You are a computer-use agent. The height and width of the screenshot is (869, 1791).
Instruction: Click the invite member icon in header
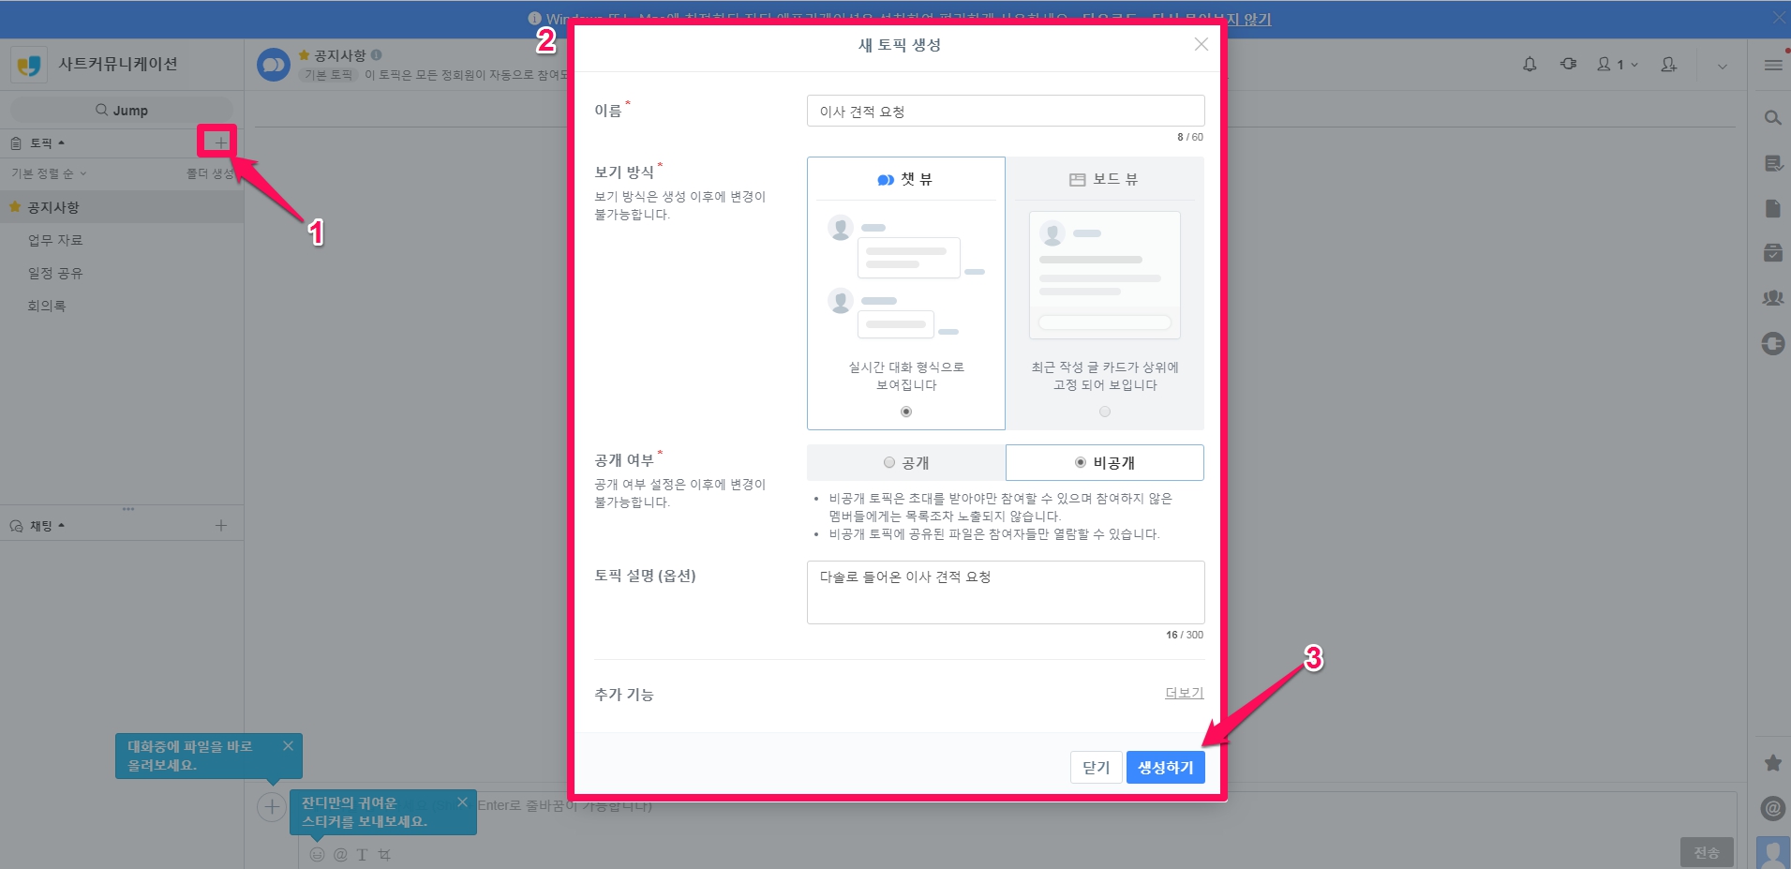point(1668,65)
